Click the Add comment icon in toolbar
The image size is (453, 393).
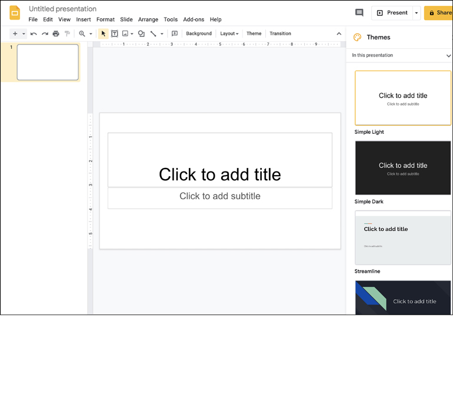(175, 34)
